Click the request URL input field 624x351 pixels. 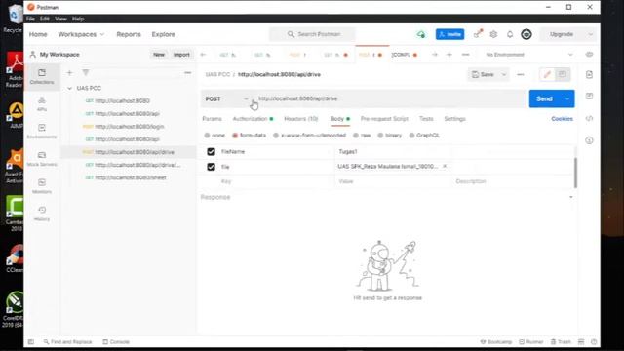(x=390, y=98)
